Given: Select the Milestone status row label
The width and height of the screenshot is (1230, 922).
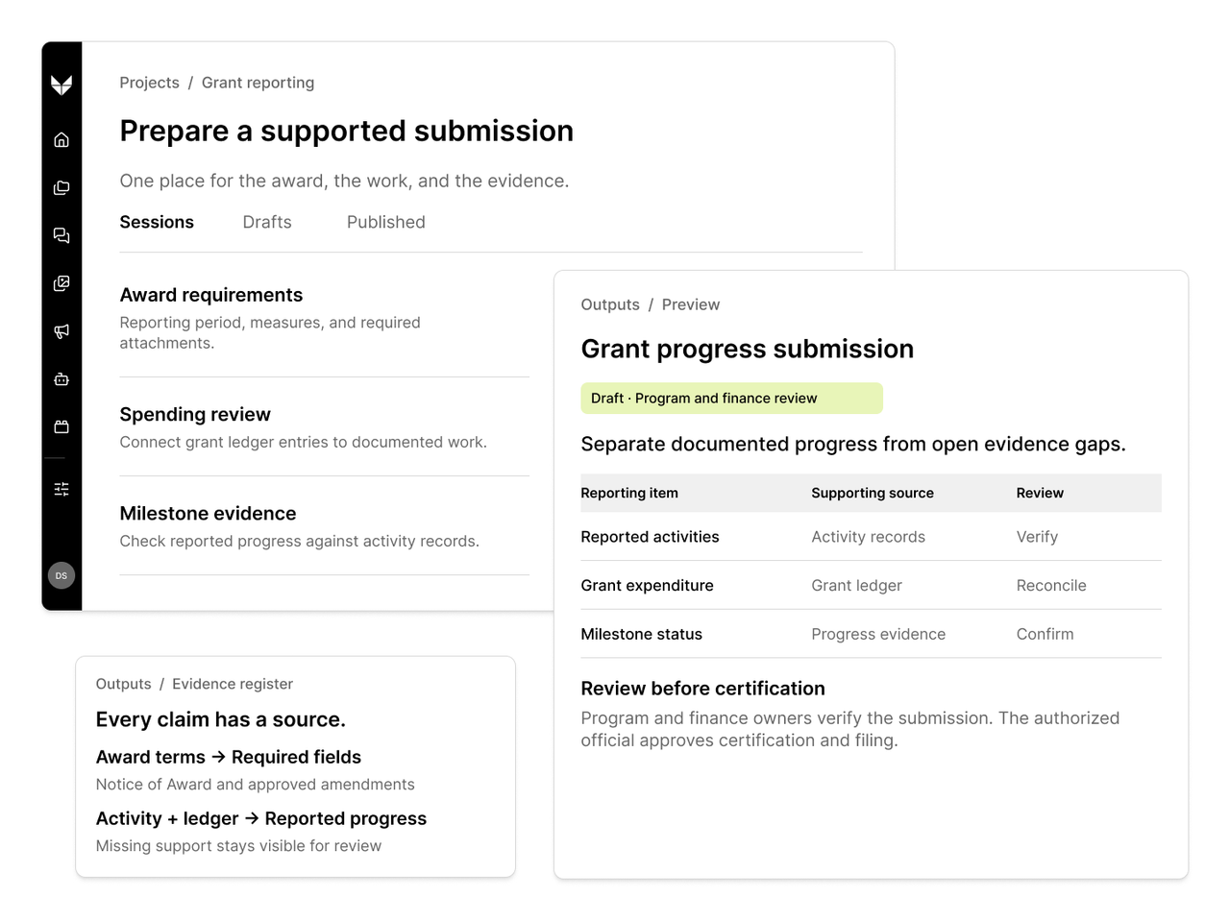Looking at the screenshot, I should [641, 634].
